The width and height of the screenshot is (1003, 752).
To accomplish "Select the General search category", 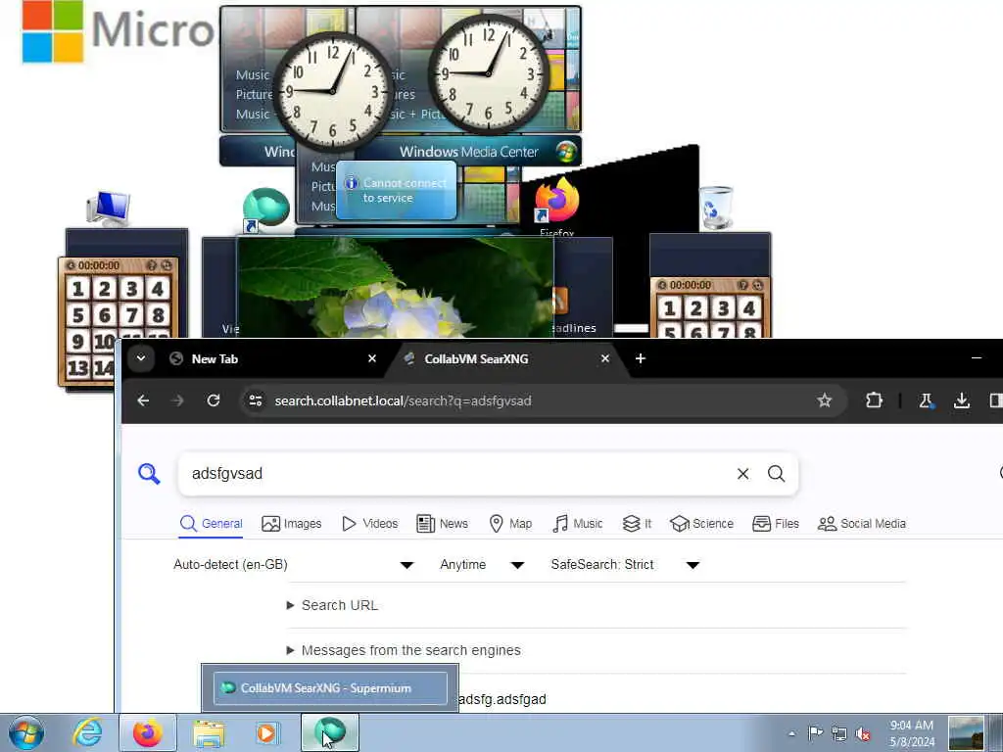I will (x=212, y=524).
